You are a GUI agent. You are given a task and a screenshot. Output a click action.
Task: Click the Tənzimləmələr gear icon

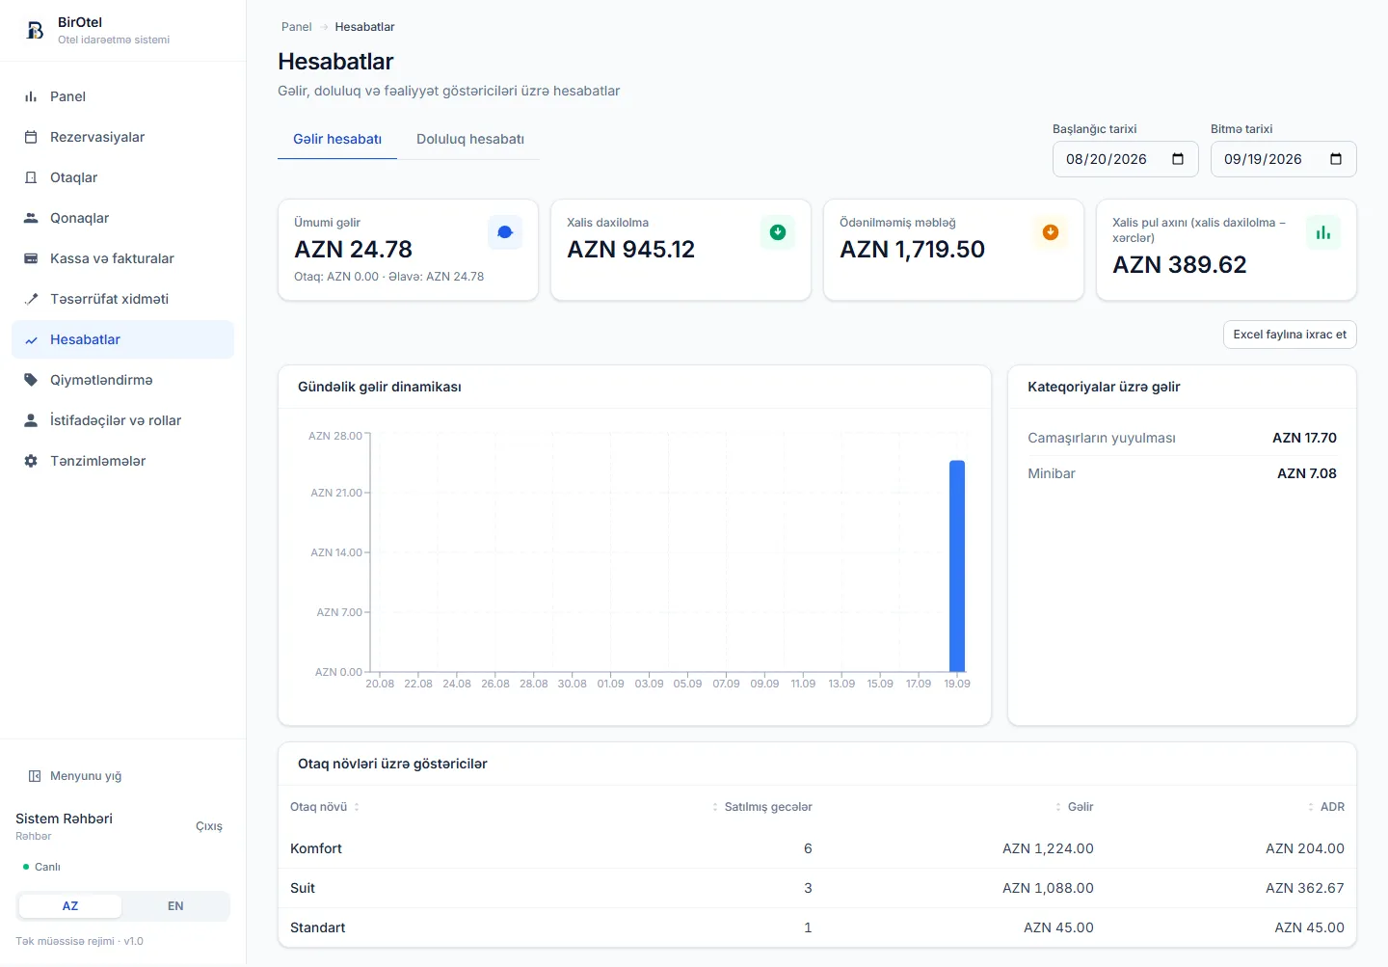pyautogui.click(x=31, y=461)
